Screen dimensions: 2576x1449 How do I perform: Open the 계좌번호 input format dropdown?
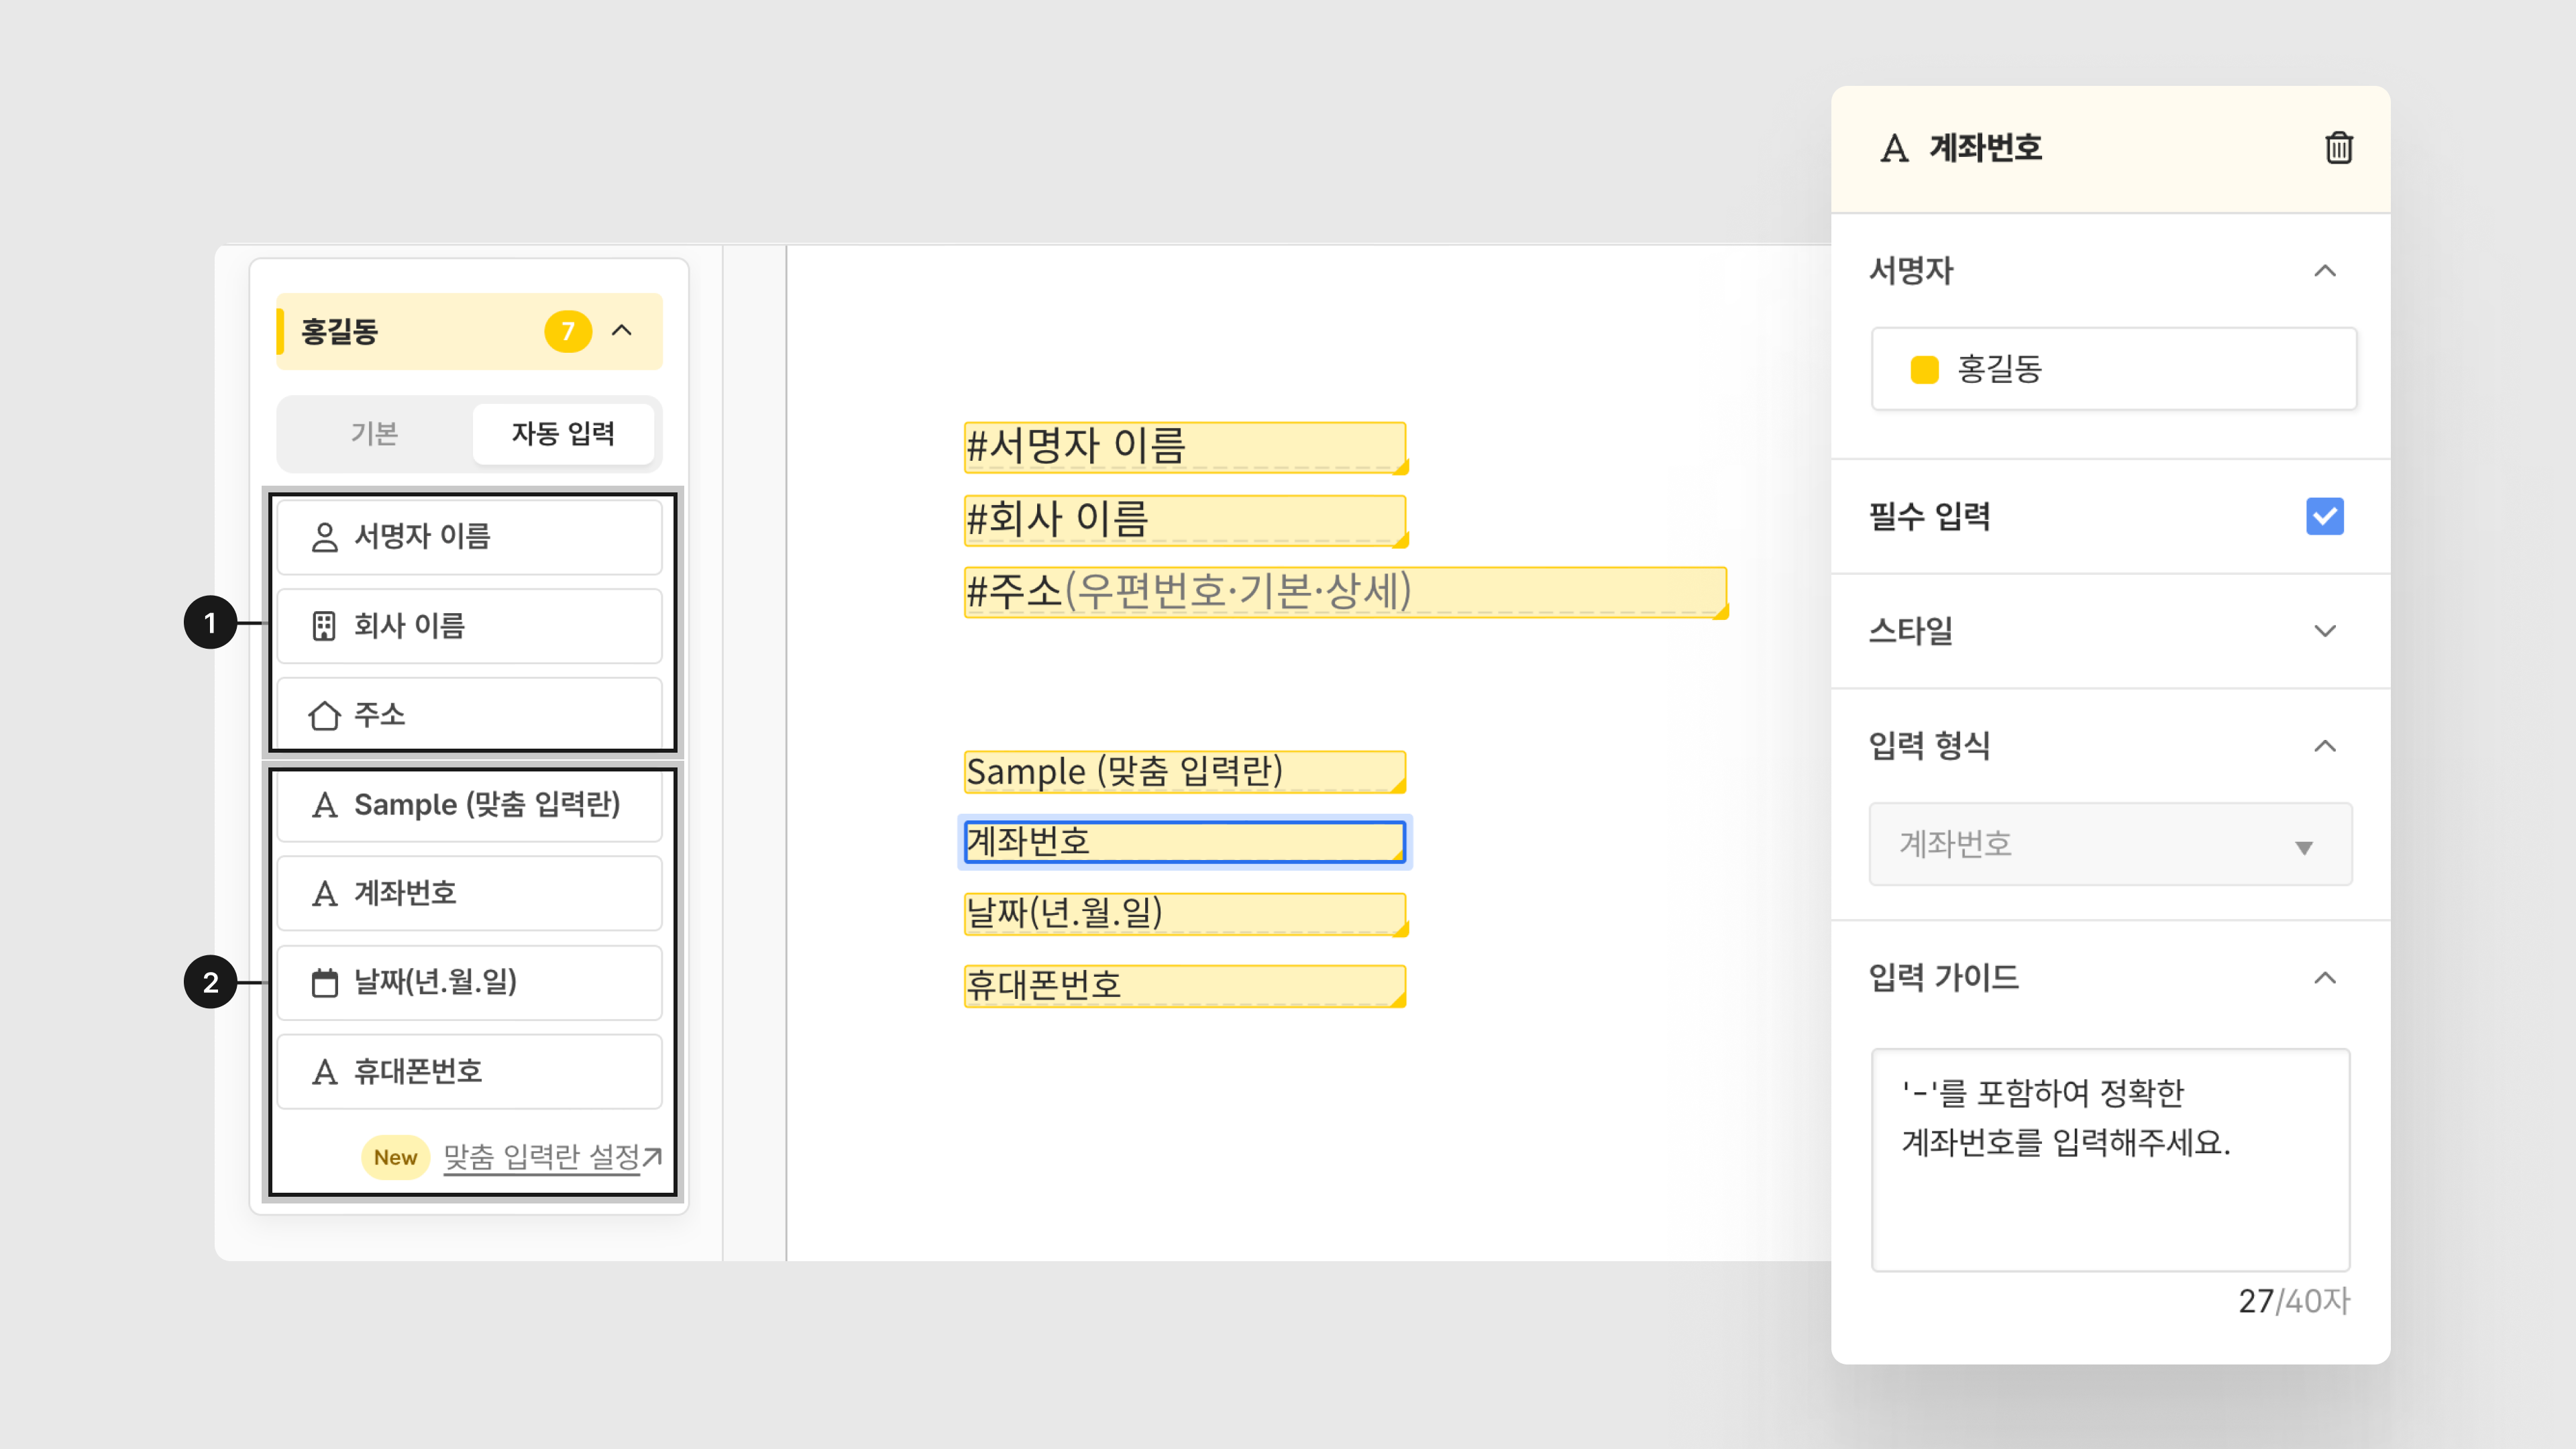[x=2110, y=844]
